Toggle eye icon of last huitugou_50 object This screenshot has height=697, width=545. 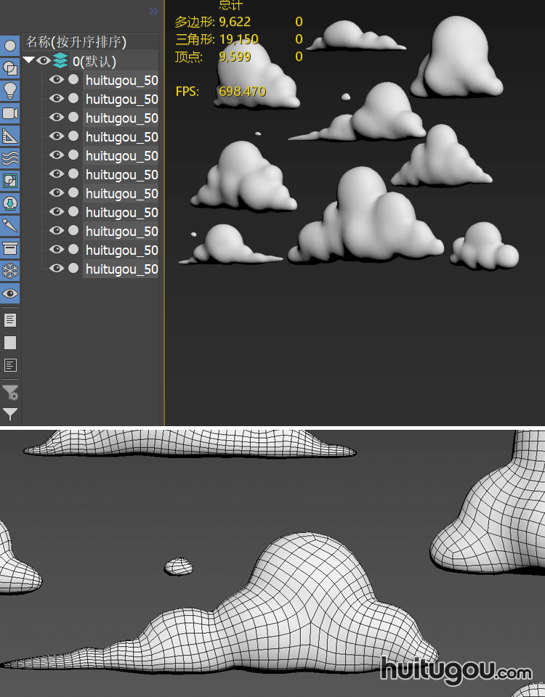(x=57, y=269)
